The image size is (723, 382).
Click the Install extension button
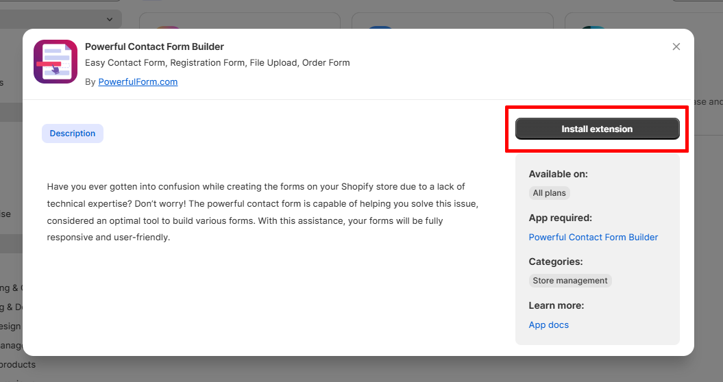(x=597, y=129)
